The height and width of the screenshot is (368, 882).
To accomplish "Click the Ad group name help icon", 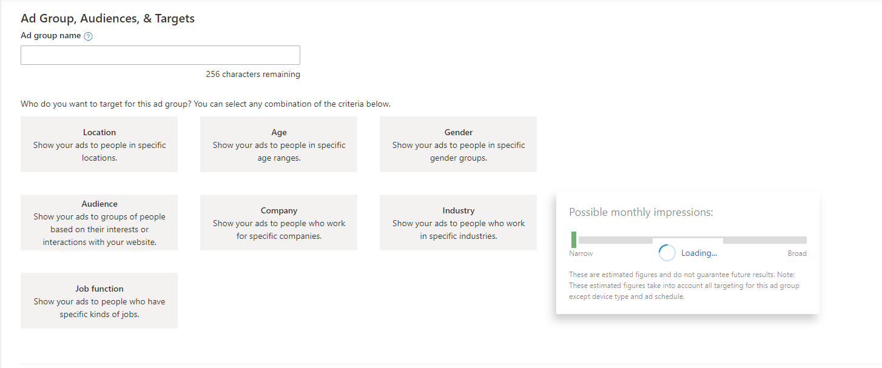I will (89, 36).
